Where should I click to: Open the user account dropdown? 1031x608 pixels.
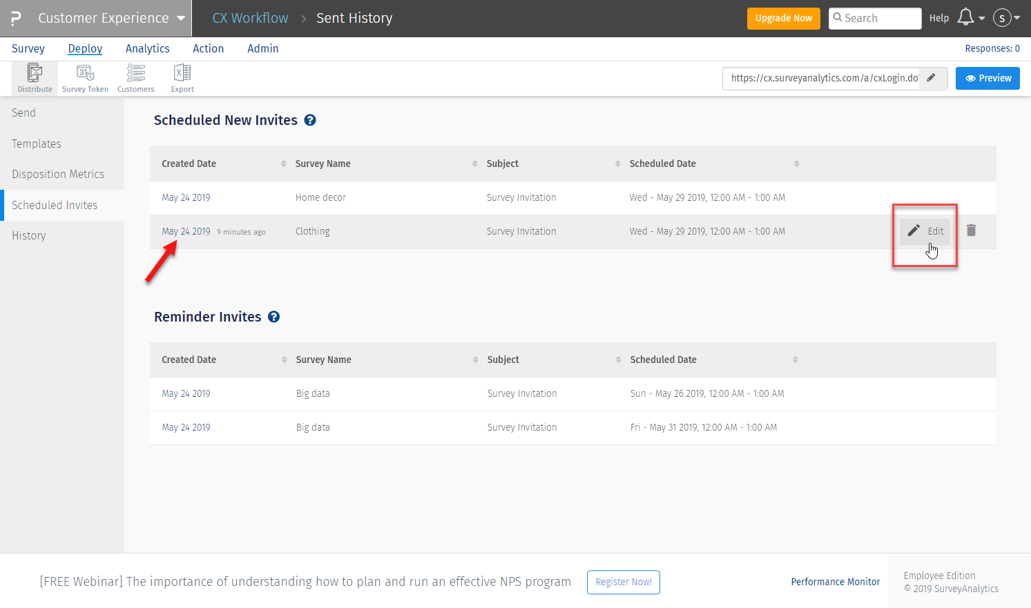coord(1006,18)
